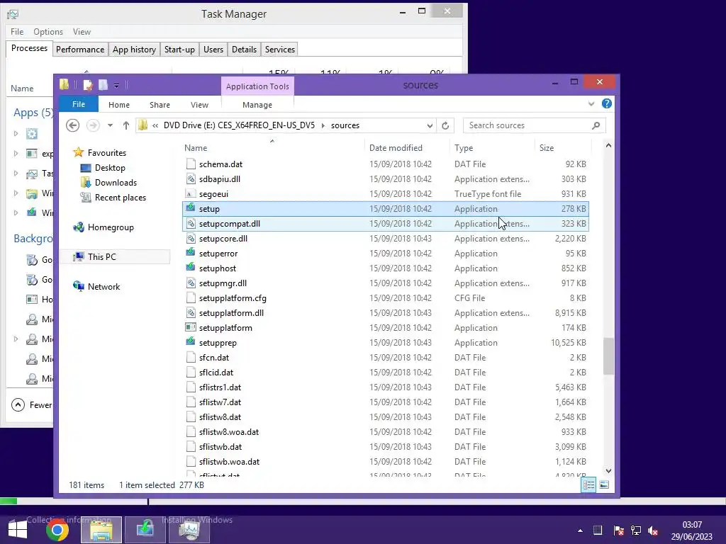Open File Explorer taskbar button
Viewport: 726px width, 544px height.
pos(101,530)
